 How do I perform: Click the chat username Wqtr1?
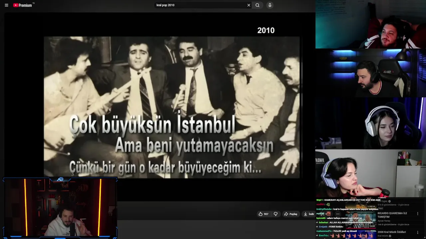(x=319, y=200)
